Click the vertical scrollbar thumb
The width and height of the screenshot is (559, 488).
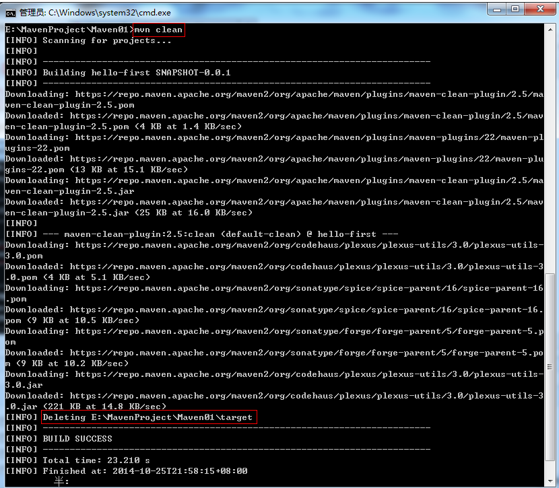pos(550,367)
